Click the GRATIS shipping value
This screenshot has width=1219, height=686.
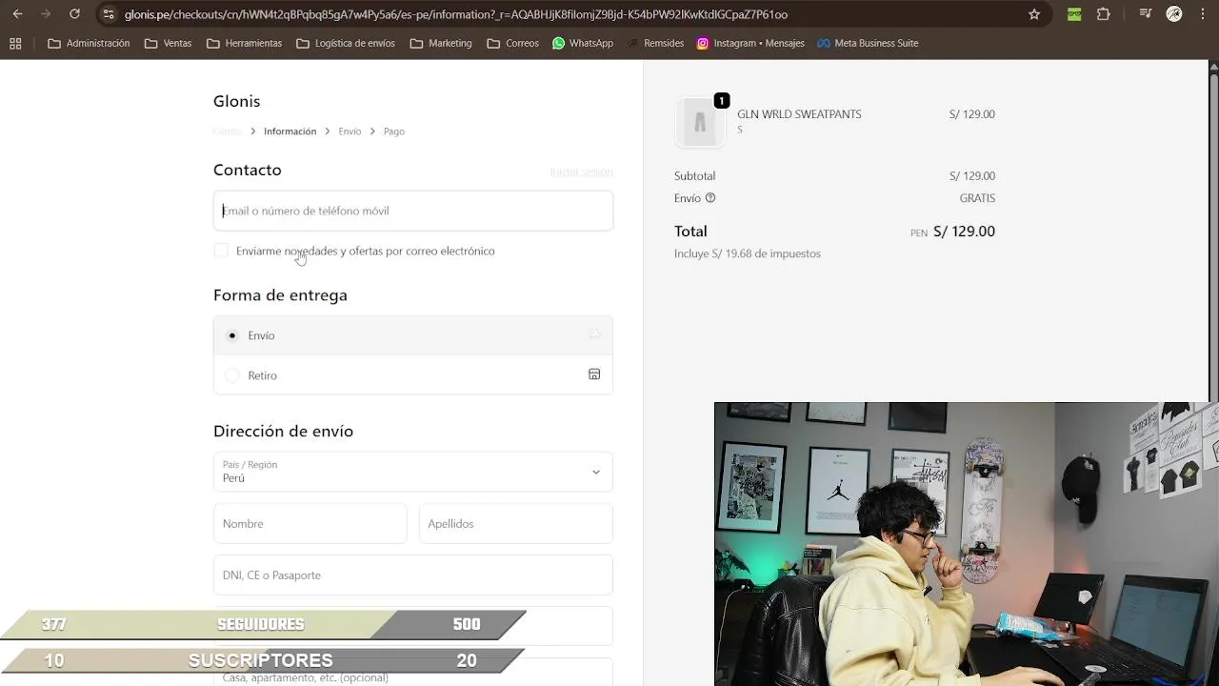click(x=977, y=198)
